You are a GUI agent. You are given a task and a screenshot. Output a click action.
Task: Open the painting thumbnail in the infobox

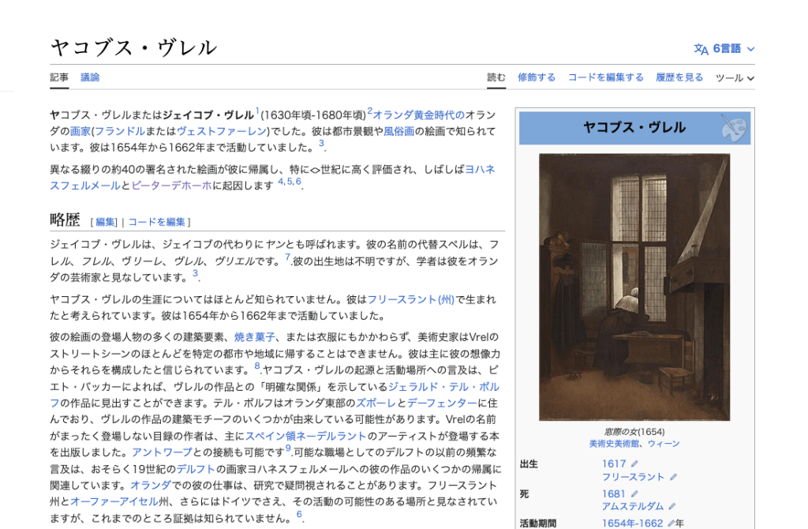634,287
